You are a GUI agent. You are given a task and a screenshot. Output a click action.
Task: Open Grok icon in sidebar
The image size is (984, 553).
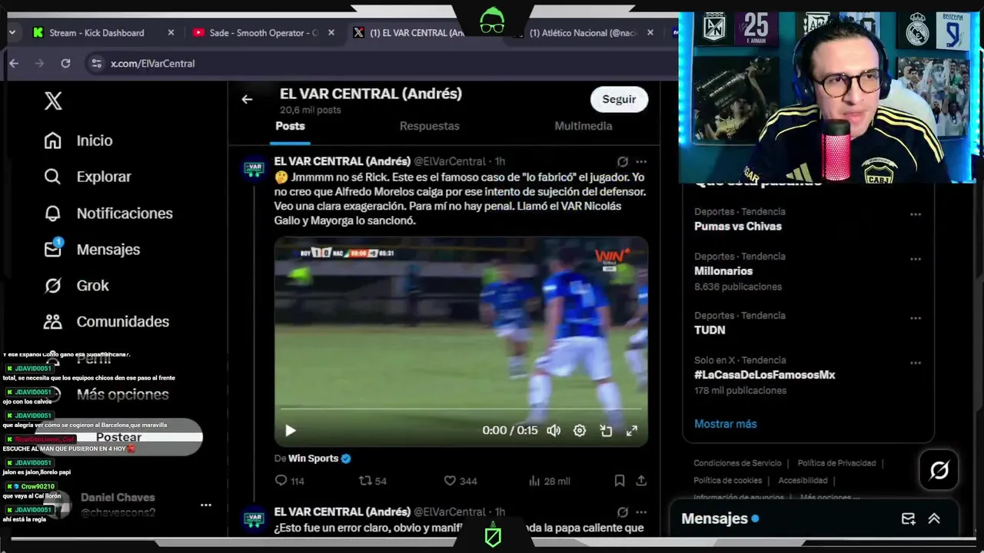pyautogui.click(x=52, y=286)
